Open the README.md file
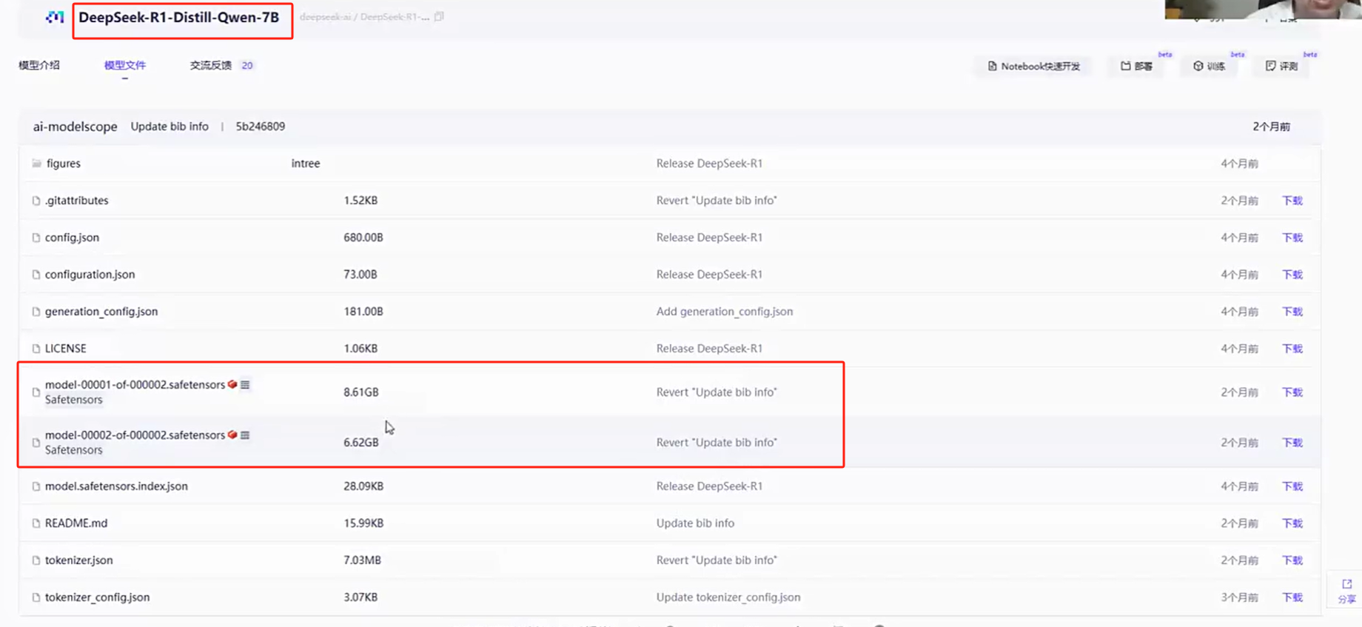Image resolution: width=1362 pixels, height=627 pixels. pyautogui.click(x=76, y=523)
